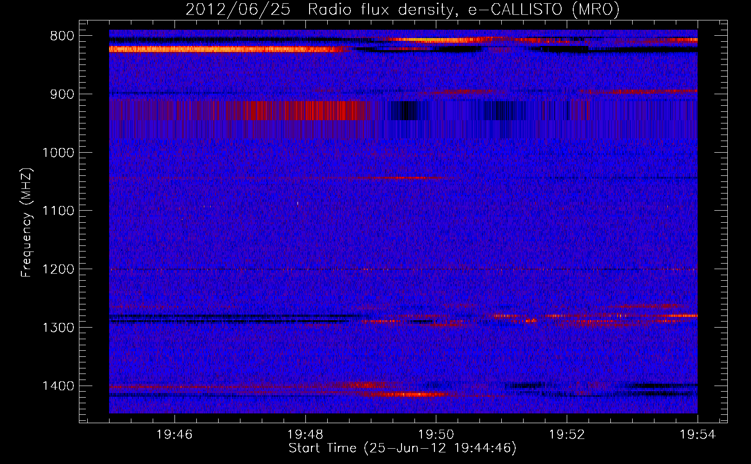Image resolution: width=751 pixels, height=464 pixels.
Task: Click the 19:46 time tick label
Action: [175, 435]
